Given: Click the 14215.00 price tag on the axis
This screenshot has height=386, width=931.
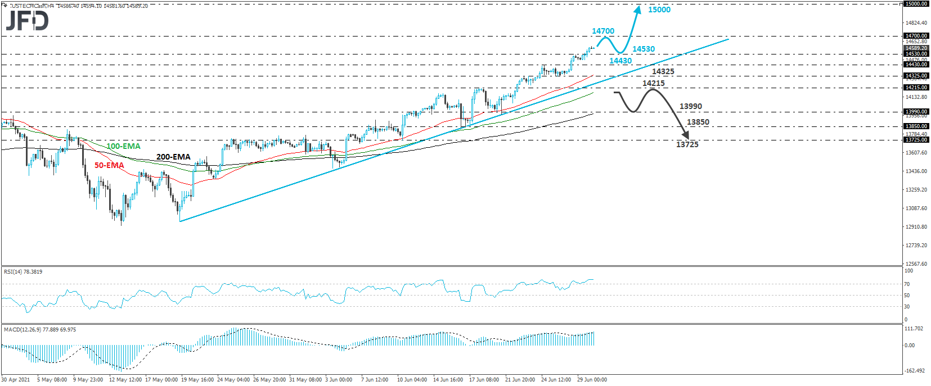Looking at the screenshot, I should 916,88.
